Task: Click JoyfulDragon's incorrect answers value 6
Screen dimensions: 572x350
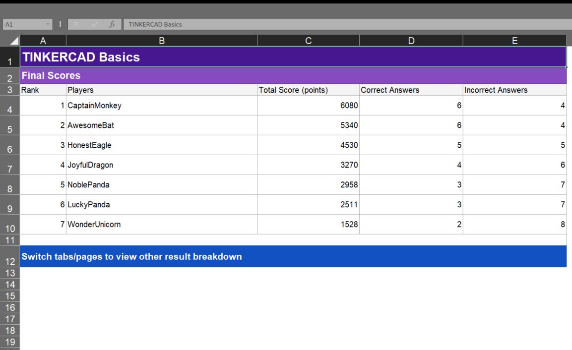Action: point(515,165)
